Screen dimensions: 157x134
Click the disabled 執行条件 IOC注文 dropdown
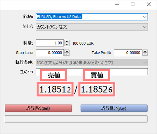tap(92, 63)
